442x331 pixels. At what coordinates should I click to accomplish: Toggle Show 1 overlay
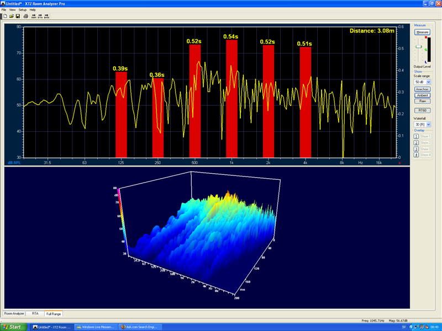pos(425,136)
